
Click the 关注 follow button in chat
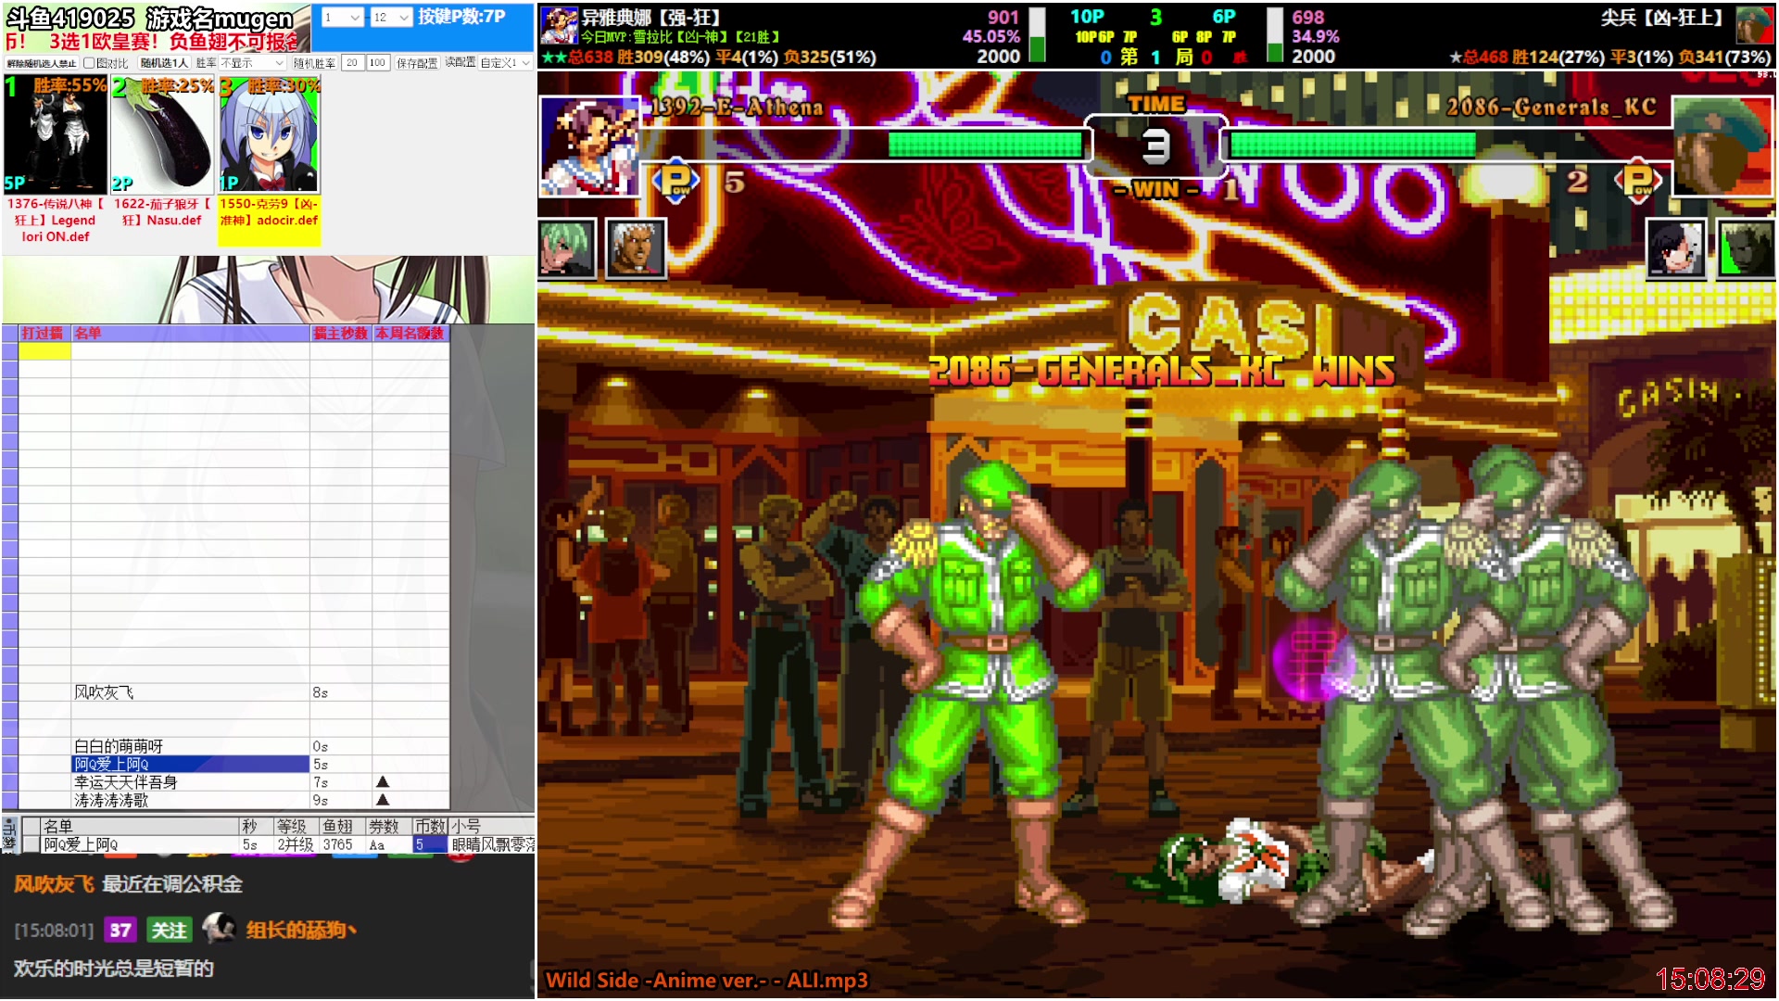coord(169,930)
